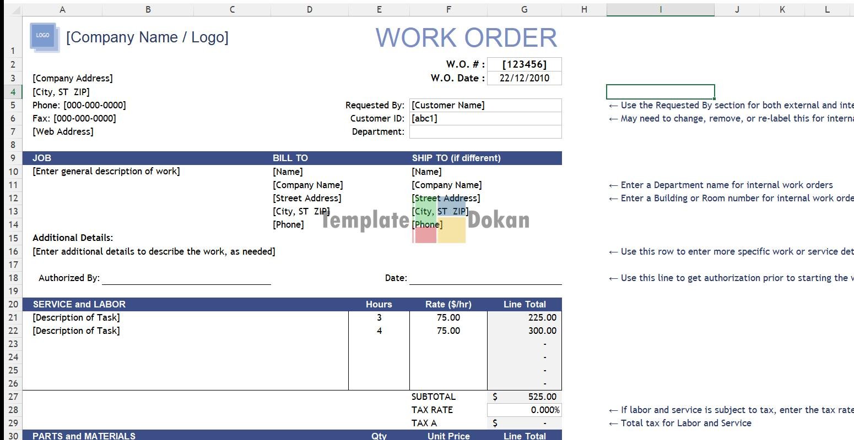Click the blue LOGO placeholder image

pyautogui.click(x=44, y=37)
